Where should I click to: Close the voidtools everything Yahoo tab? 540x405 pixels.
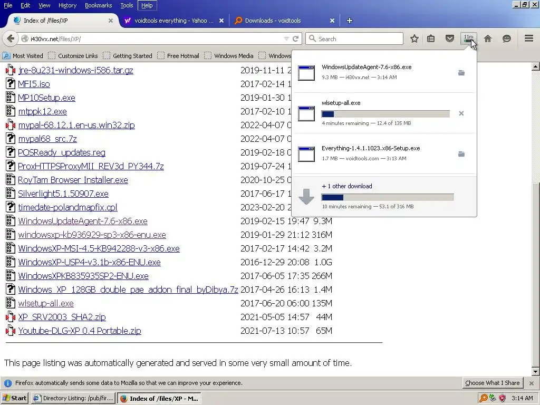tap(221, 21)
